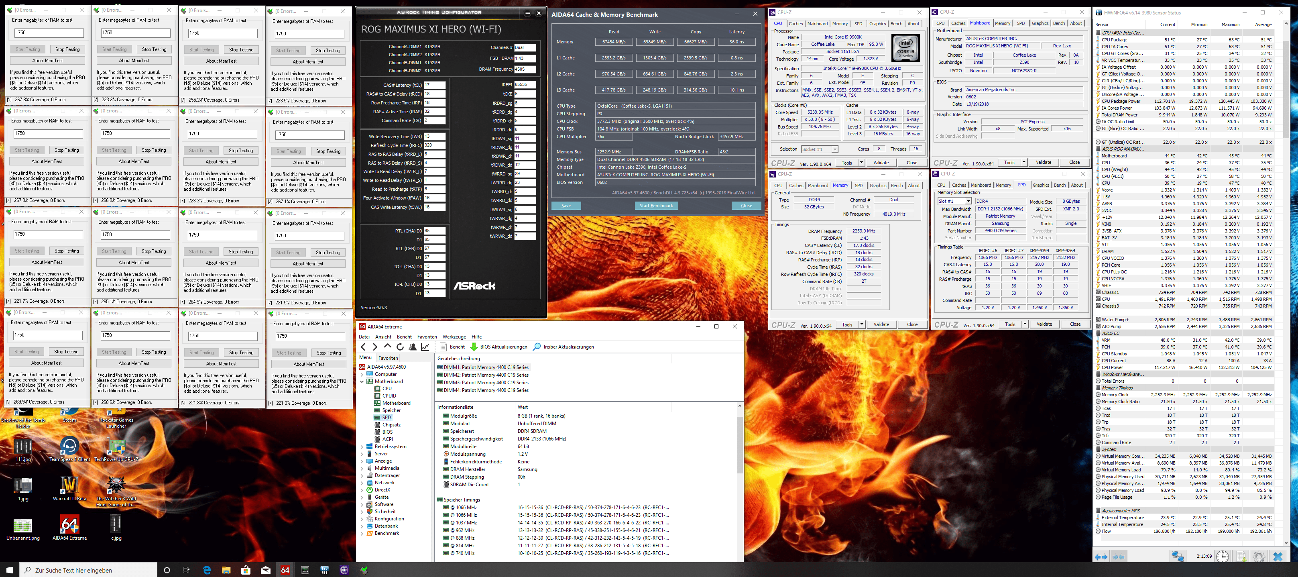Open TechPowerUp GPU-Z desktop shortcut
The image size is (1298, 577).
click(x=116, y=449)
